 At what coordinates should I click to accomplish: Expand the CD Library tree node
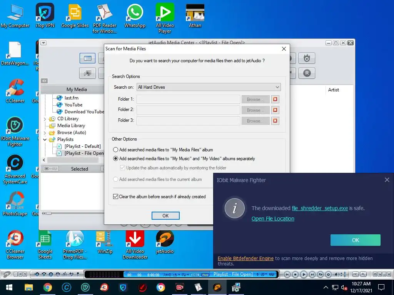coord(45,119)
